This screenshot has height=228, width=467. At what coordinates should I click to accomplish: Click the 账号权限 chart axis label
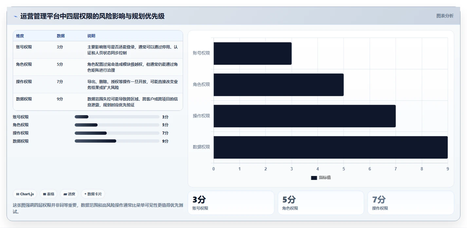click(x=201, y=53)
